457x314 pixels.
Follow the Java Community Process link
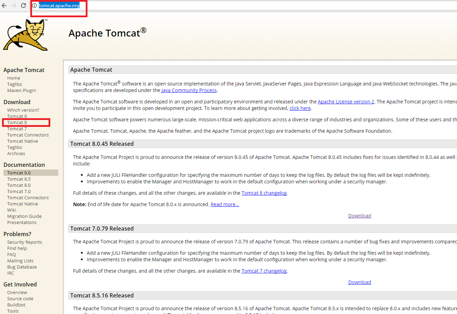click(x=189, y=90)
